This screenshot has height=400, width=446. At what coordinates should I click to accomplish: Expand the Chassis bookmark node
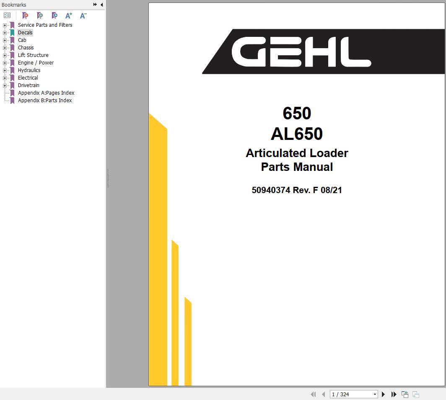[5, 48]
